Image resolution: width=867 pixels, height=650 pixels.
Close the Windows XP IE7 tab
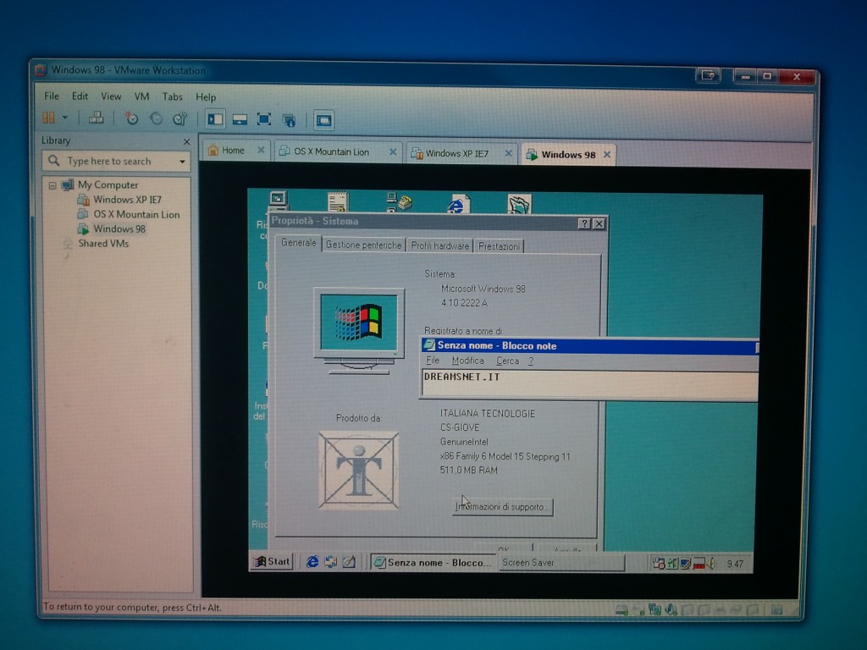(x=508, y=153)
